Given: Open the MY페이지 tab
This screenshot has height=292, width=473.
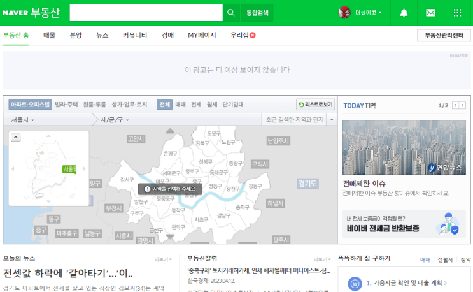Looking at the screenshot, I should tap(202, 35).
